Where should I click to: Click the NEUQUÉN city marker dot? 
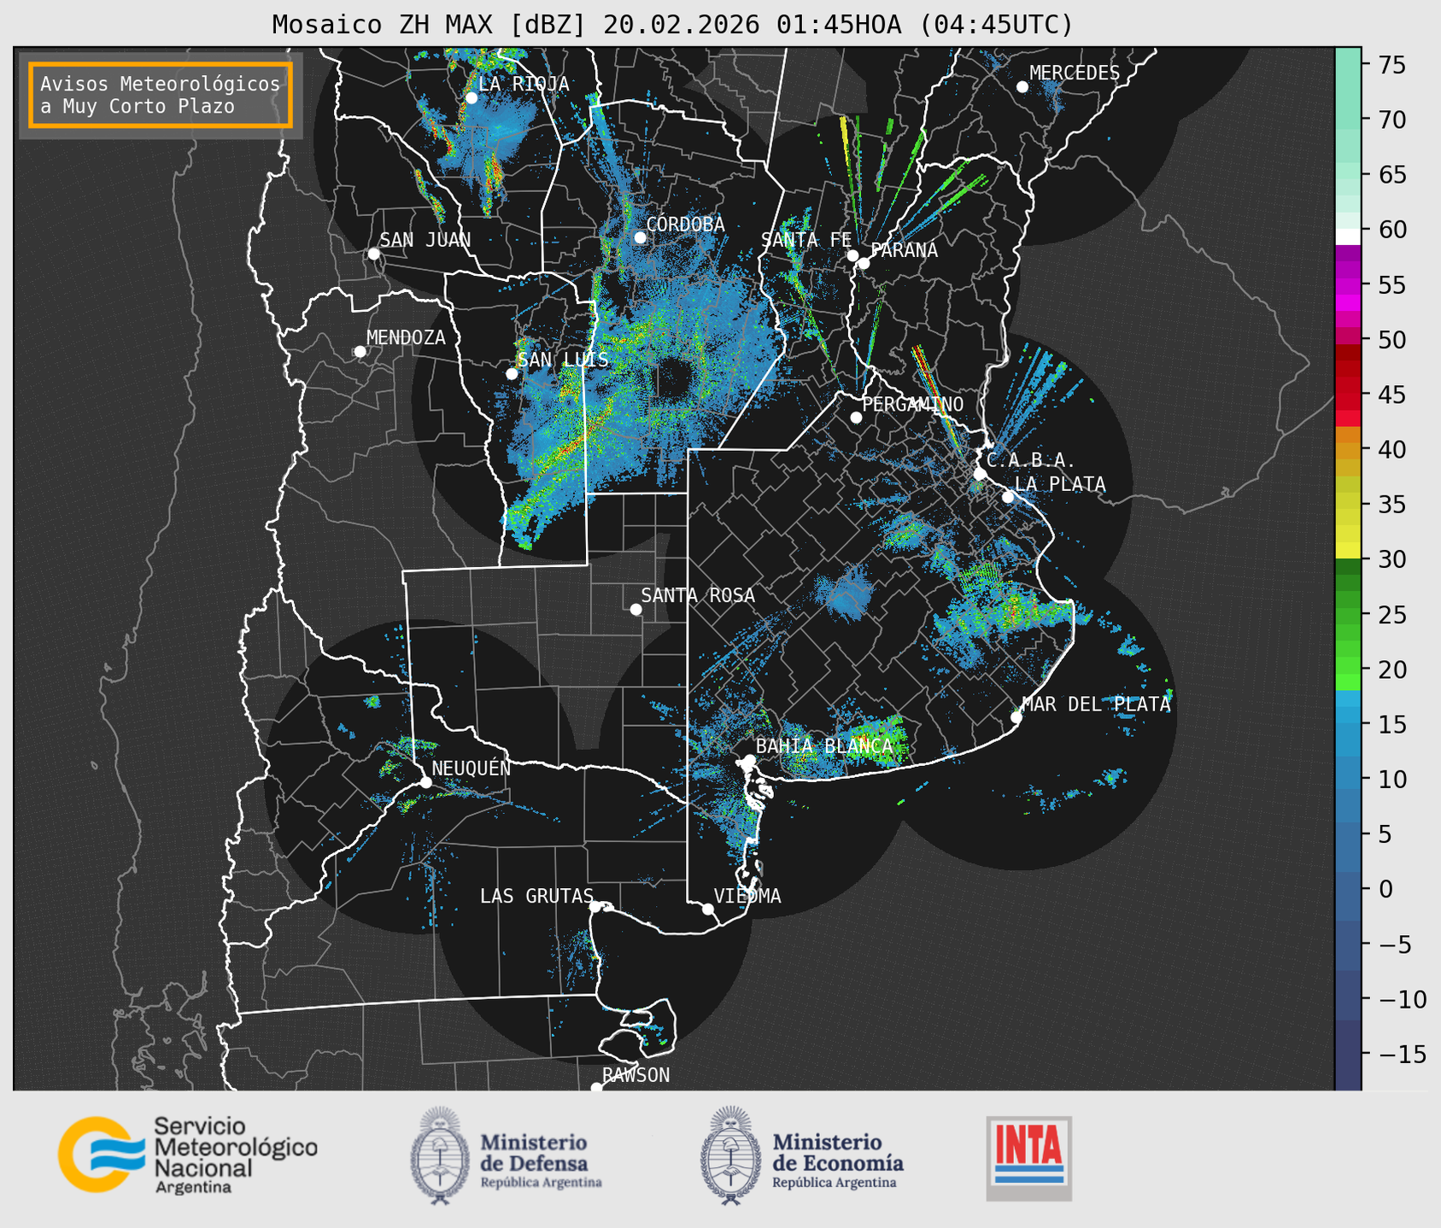click(x=425, y=782)
